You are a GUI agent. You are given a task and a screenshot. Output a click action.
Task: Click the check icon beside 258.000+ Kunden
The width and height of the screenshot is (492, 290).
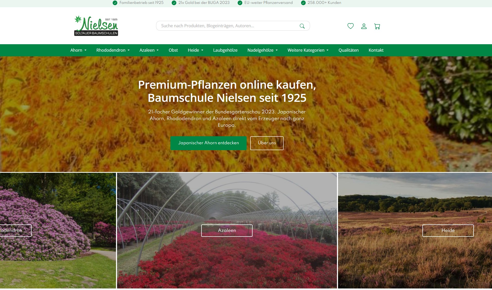tap(303, 3)
